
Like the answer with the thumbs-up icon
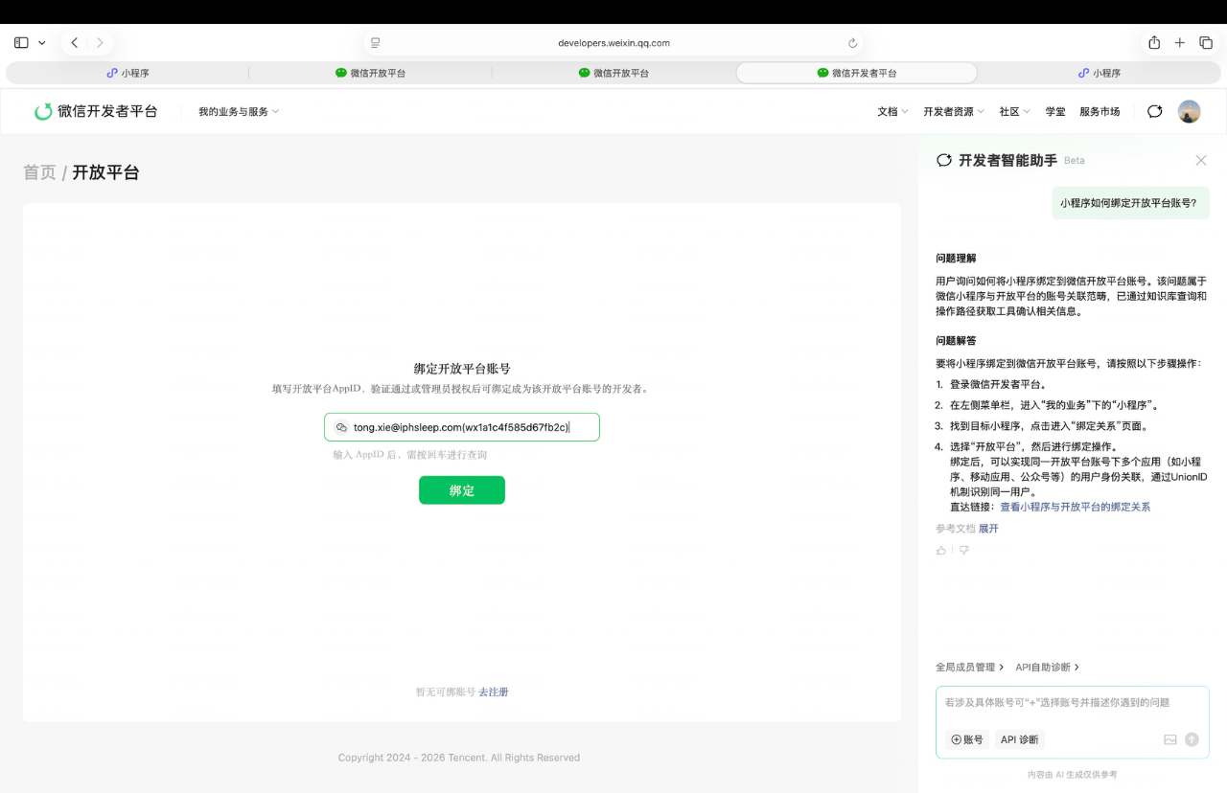pos(941,551)
